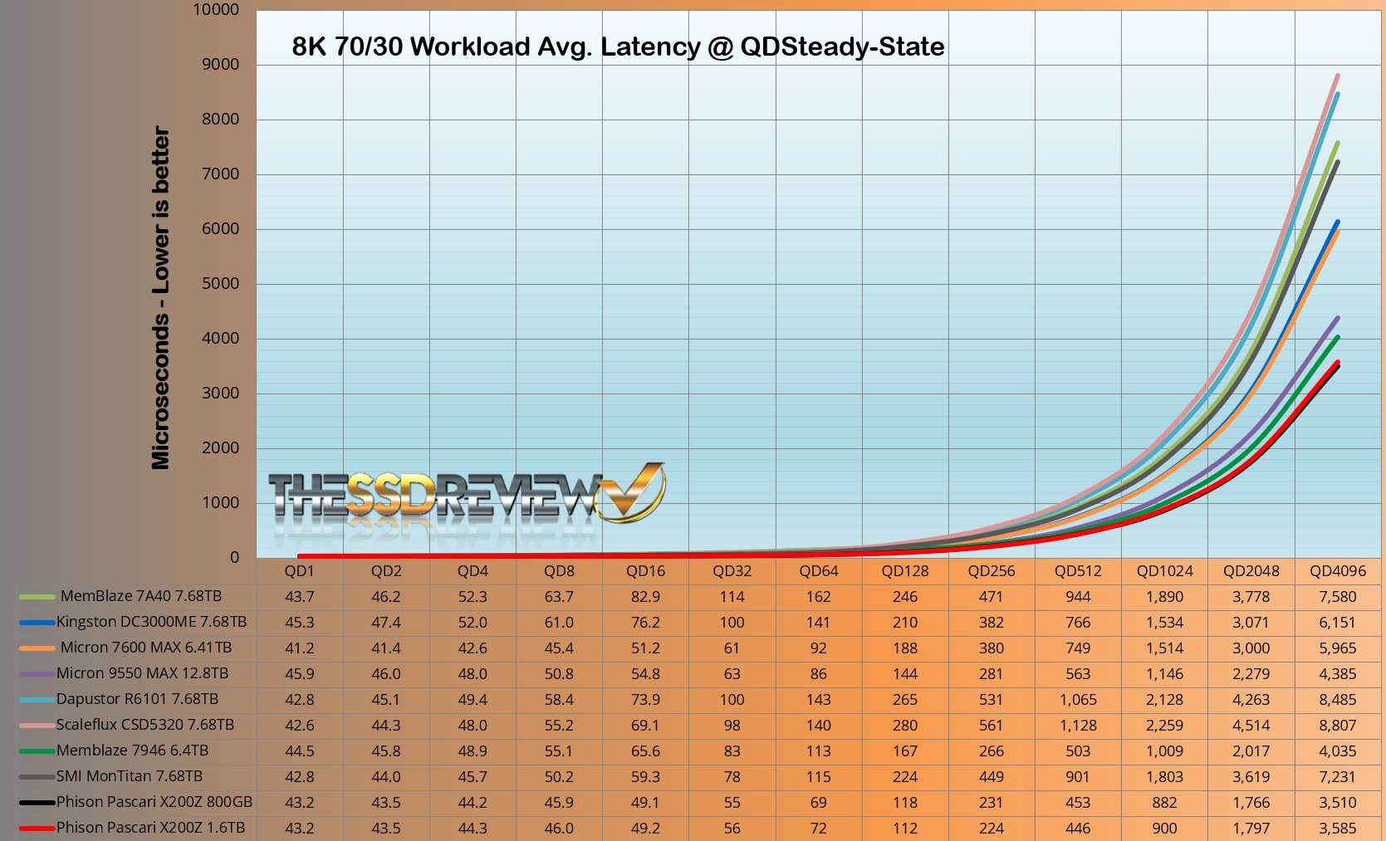Select MemBlaze 7A40's QD4096 value 7,580
Viewport: 1386px width, 841px height.
coord(1337,597)
